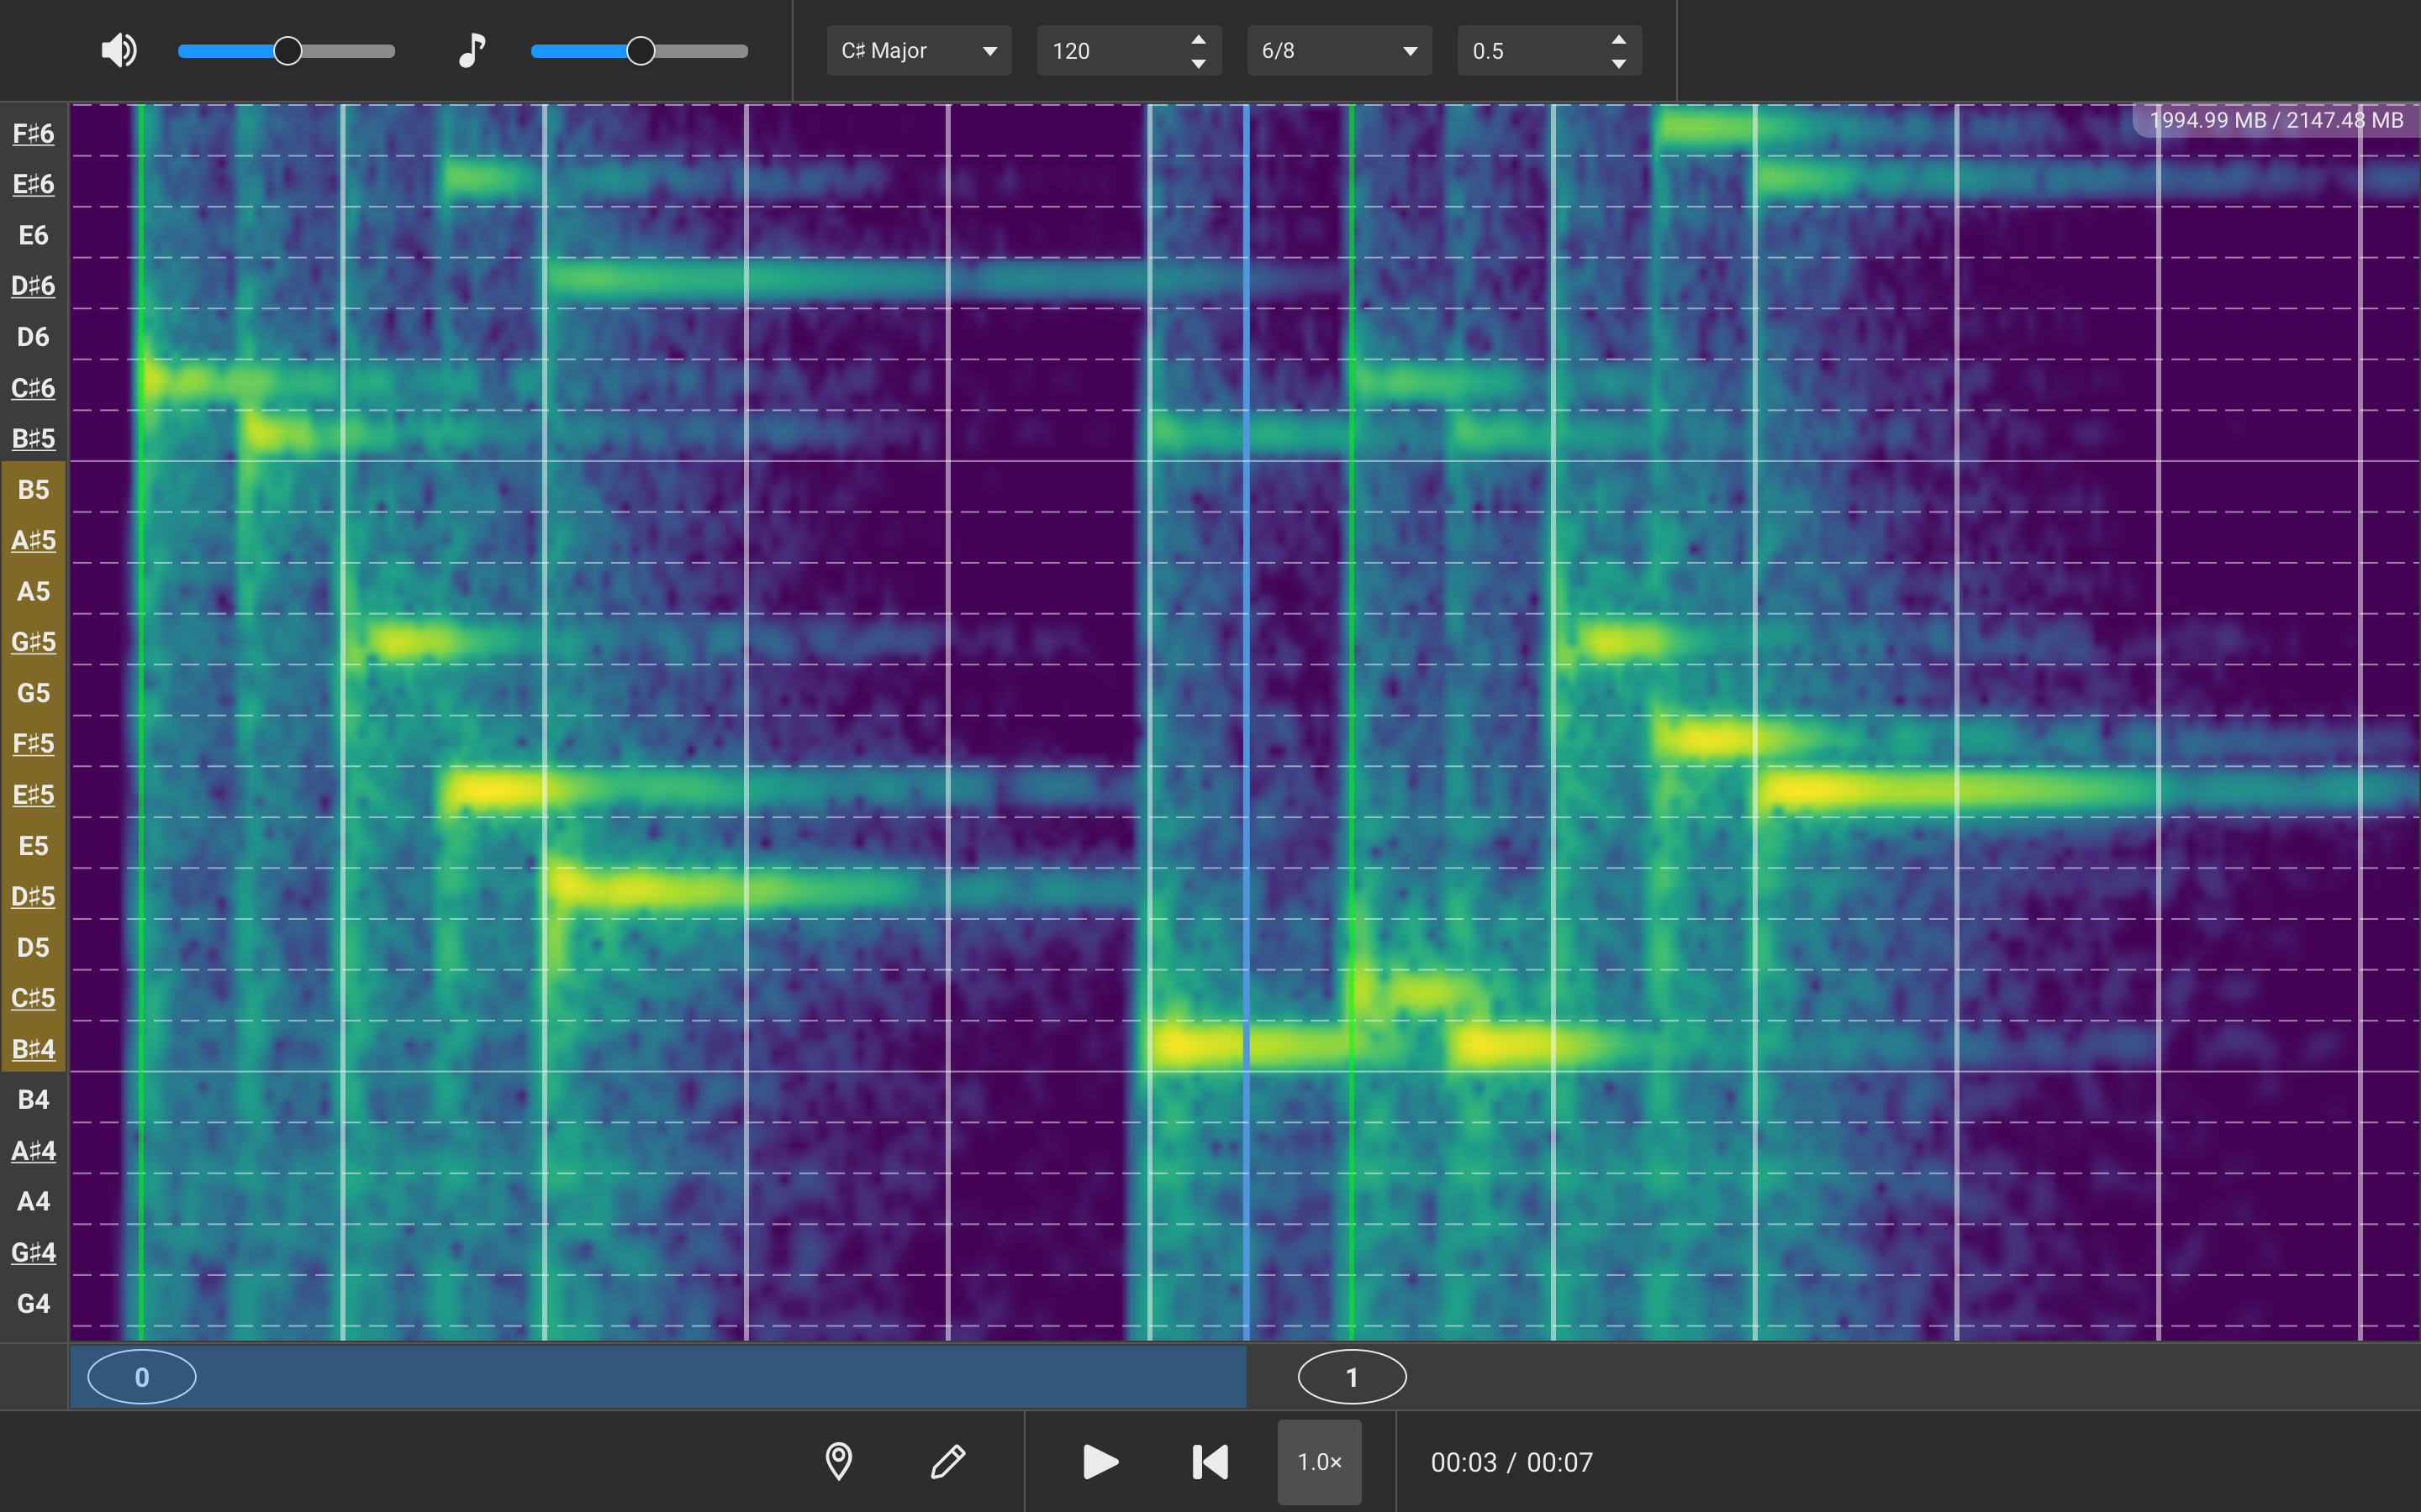
Task: Click the G#4 piano key label
Action: (x=33, y=1252)
